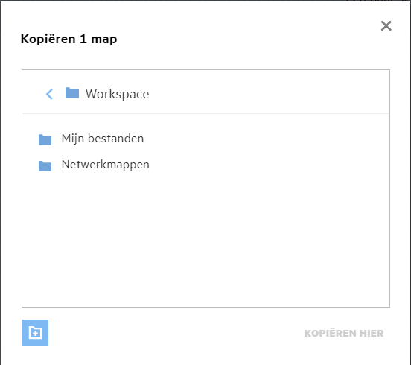Viewport: 411px width, 365px height.
Task: Click the Netwerkmappen folder icon
Action: 45,165
